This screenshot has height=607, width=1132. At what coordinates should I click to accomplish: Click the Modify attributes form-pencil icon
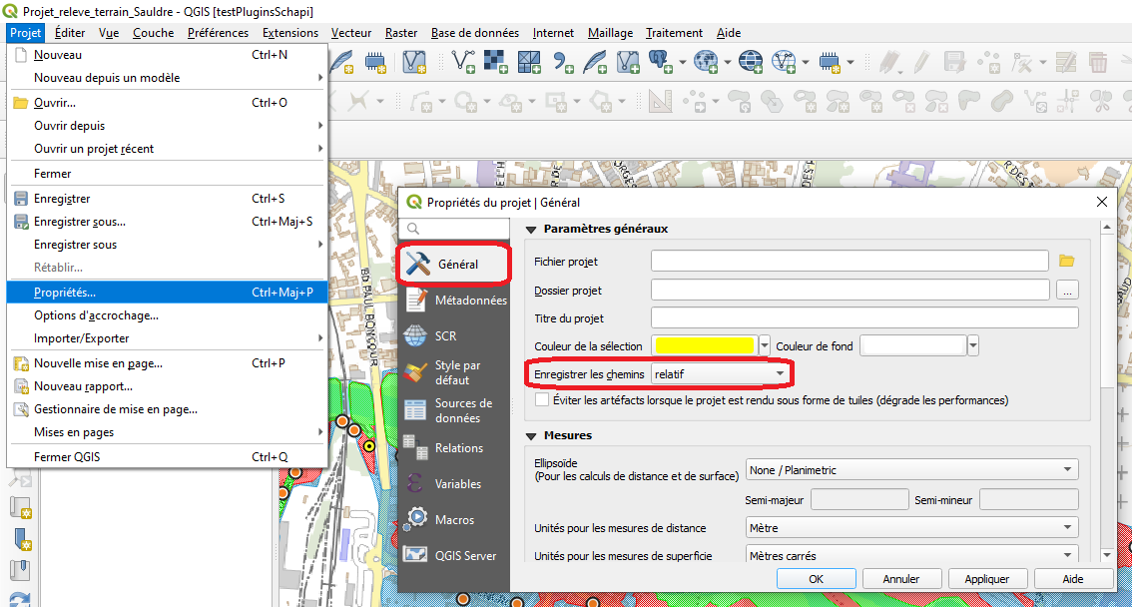1066,62
